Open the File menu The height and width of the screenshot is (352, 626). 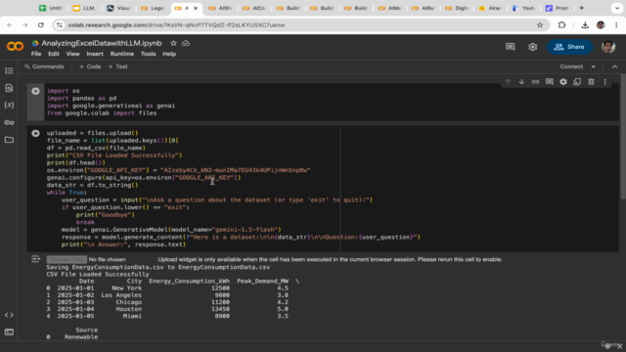pyautogui.click(x=36, y=54)
